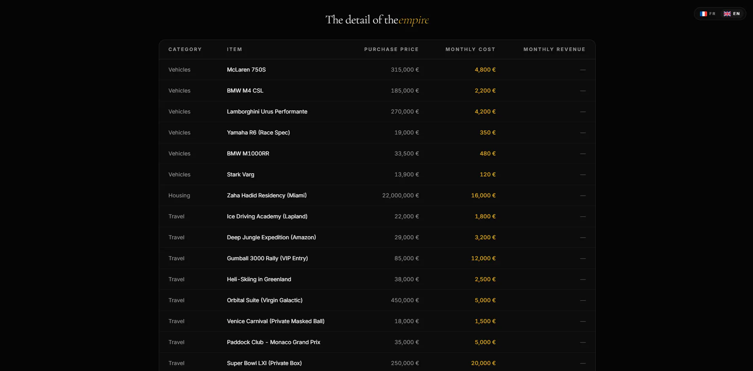Switch language to French (FR)

(707, 14)
